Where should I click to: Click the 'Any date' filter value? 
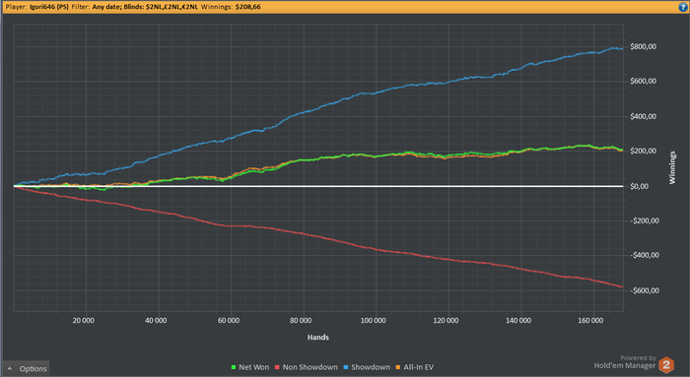click(106, 7)
